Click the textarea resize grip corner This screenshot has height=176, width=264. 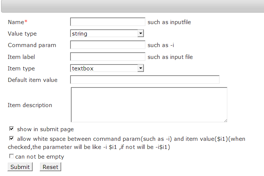click(225, 120)
